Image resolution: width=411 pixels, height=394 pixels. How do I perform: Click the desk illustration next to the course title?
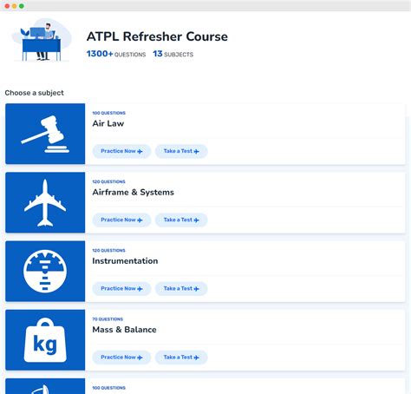coord(42,40)
